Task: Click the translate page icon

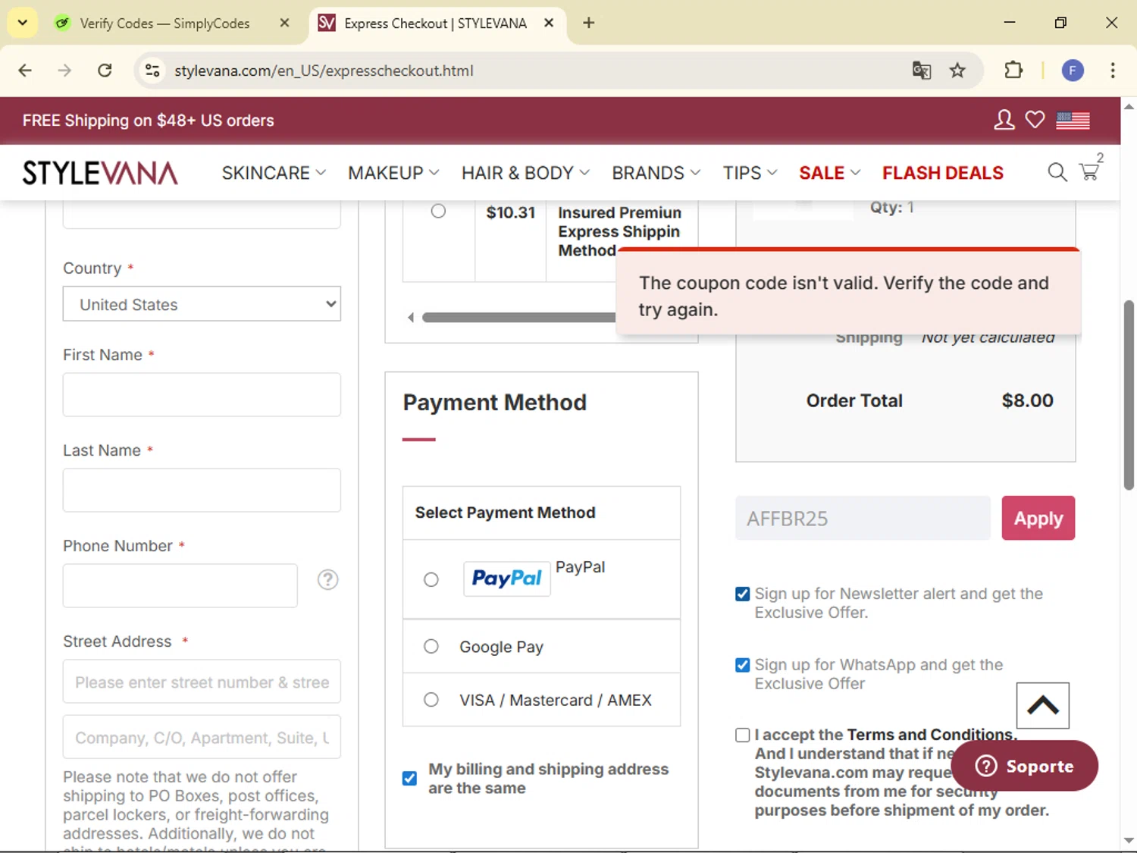Action: (921, 71)
